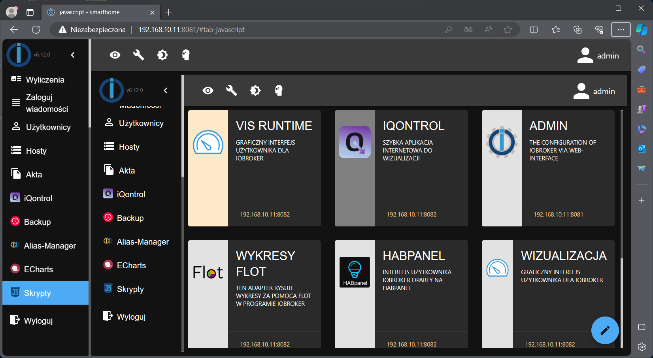This screenshot has height=358, width=653.
Task: Open Edge sidebar search icon
Action: [x=642, y=49]
